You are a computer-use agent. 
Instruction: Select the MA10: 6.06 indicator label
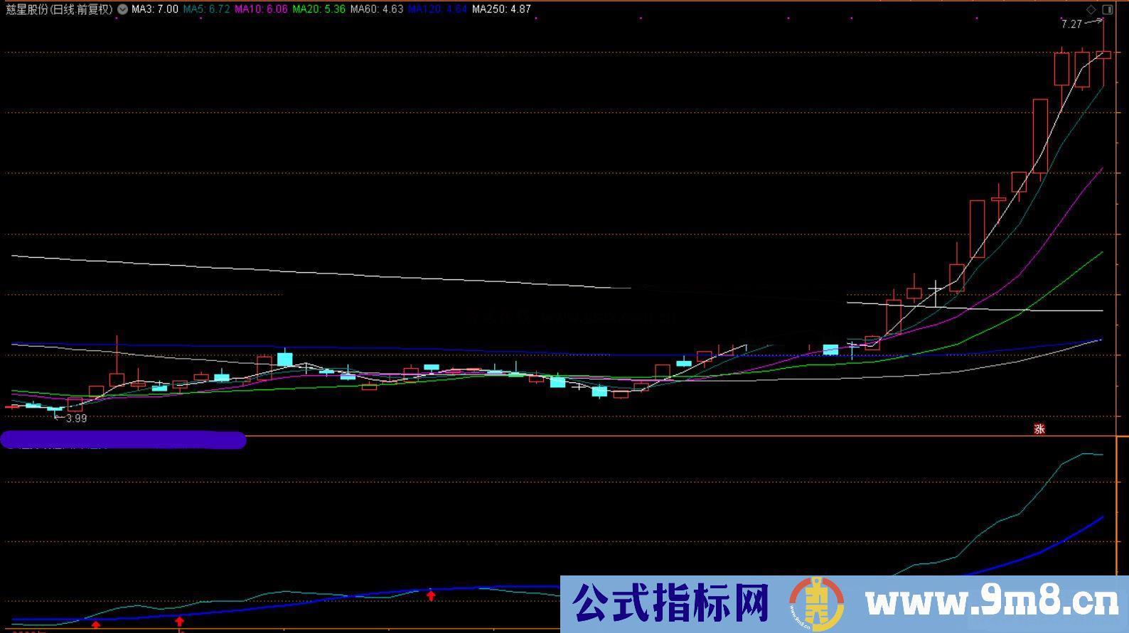(261, 9)
